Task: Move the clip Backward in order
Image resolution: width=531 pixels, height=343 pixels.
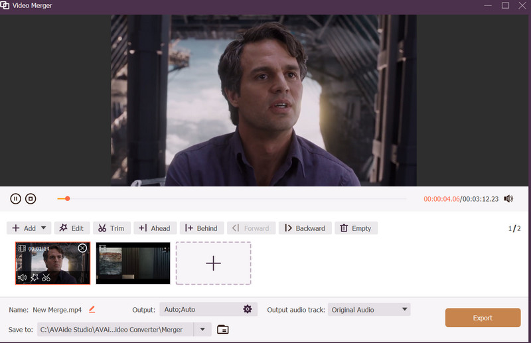Action: pyautogui.click(x=305, y=228)
